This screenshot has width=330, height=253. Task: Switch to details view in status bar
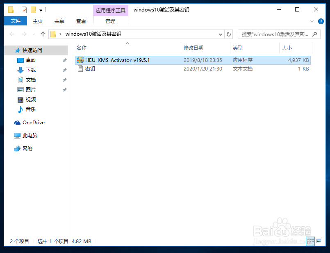coord(311,241)
